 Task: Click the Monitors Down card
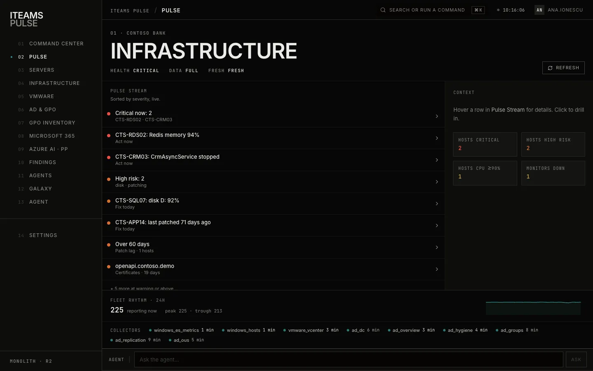click(x=553, y=173)
